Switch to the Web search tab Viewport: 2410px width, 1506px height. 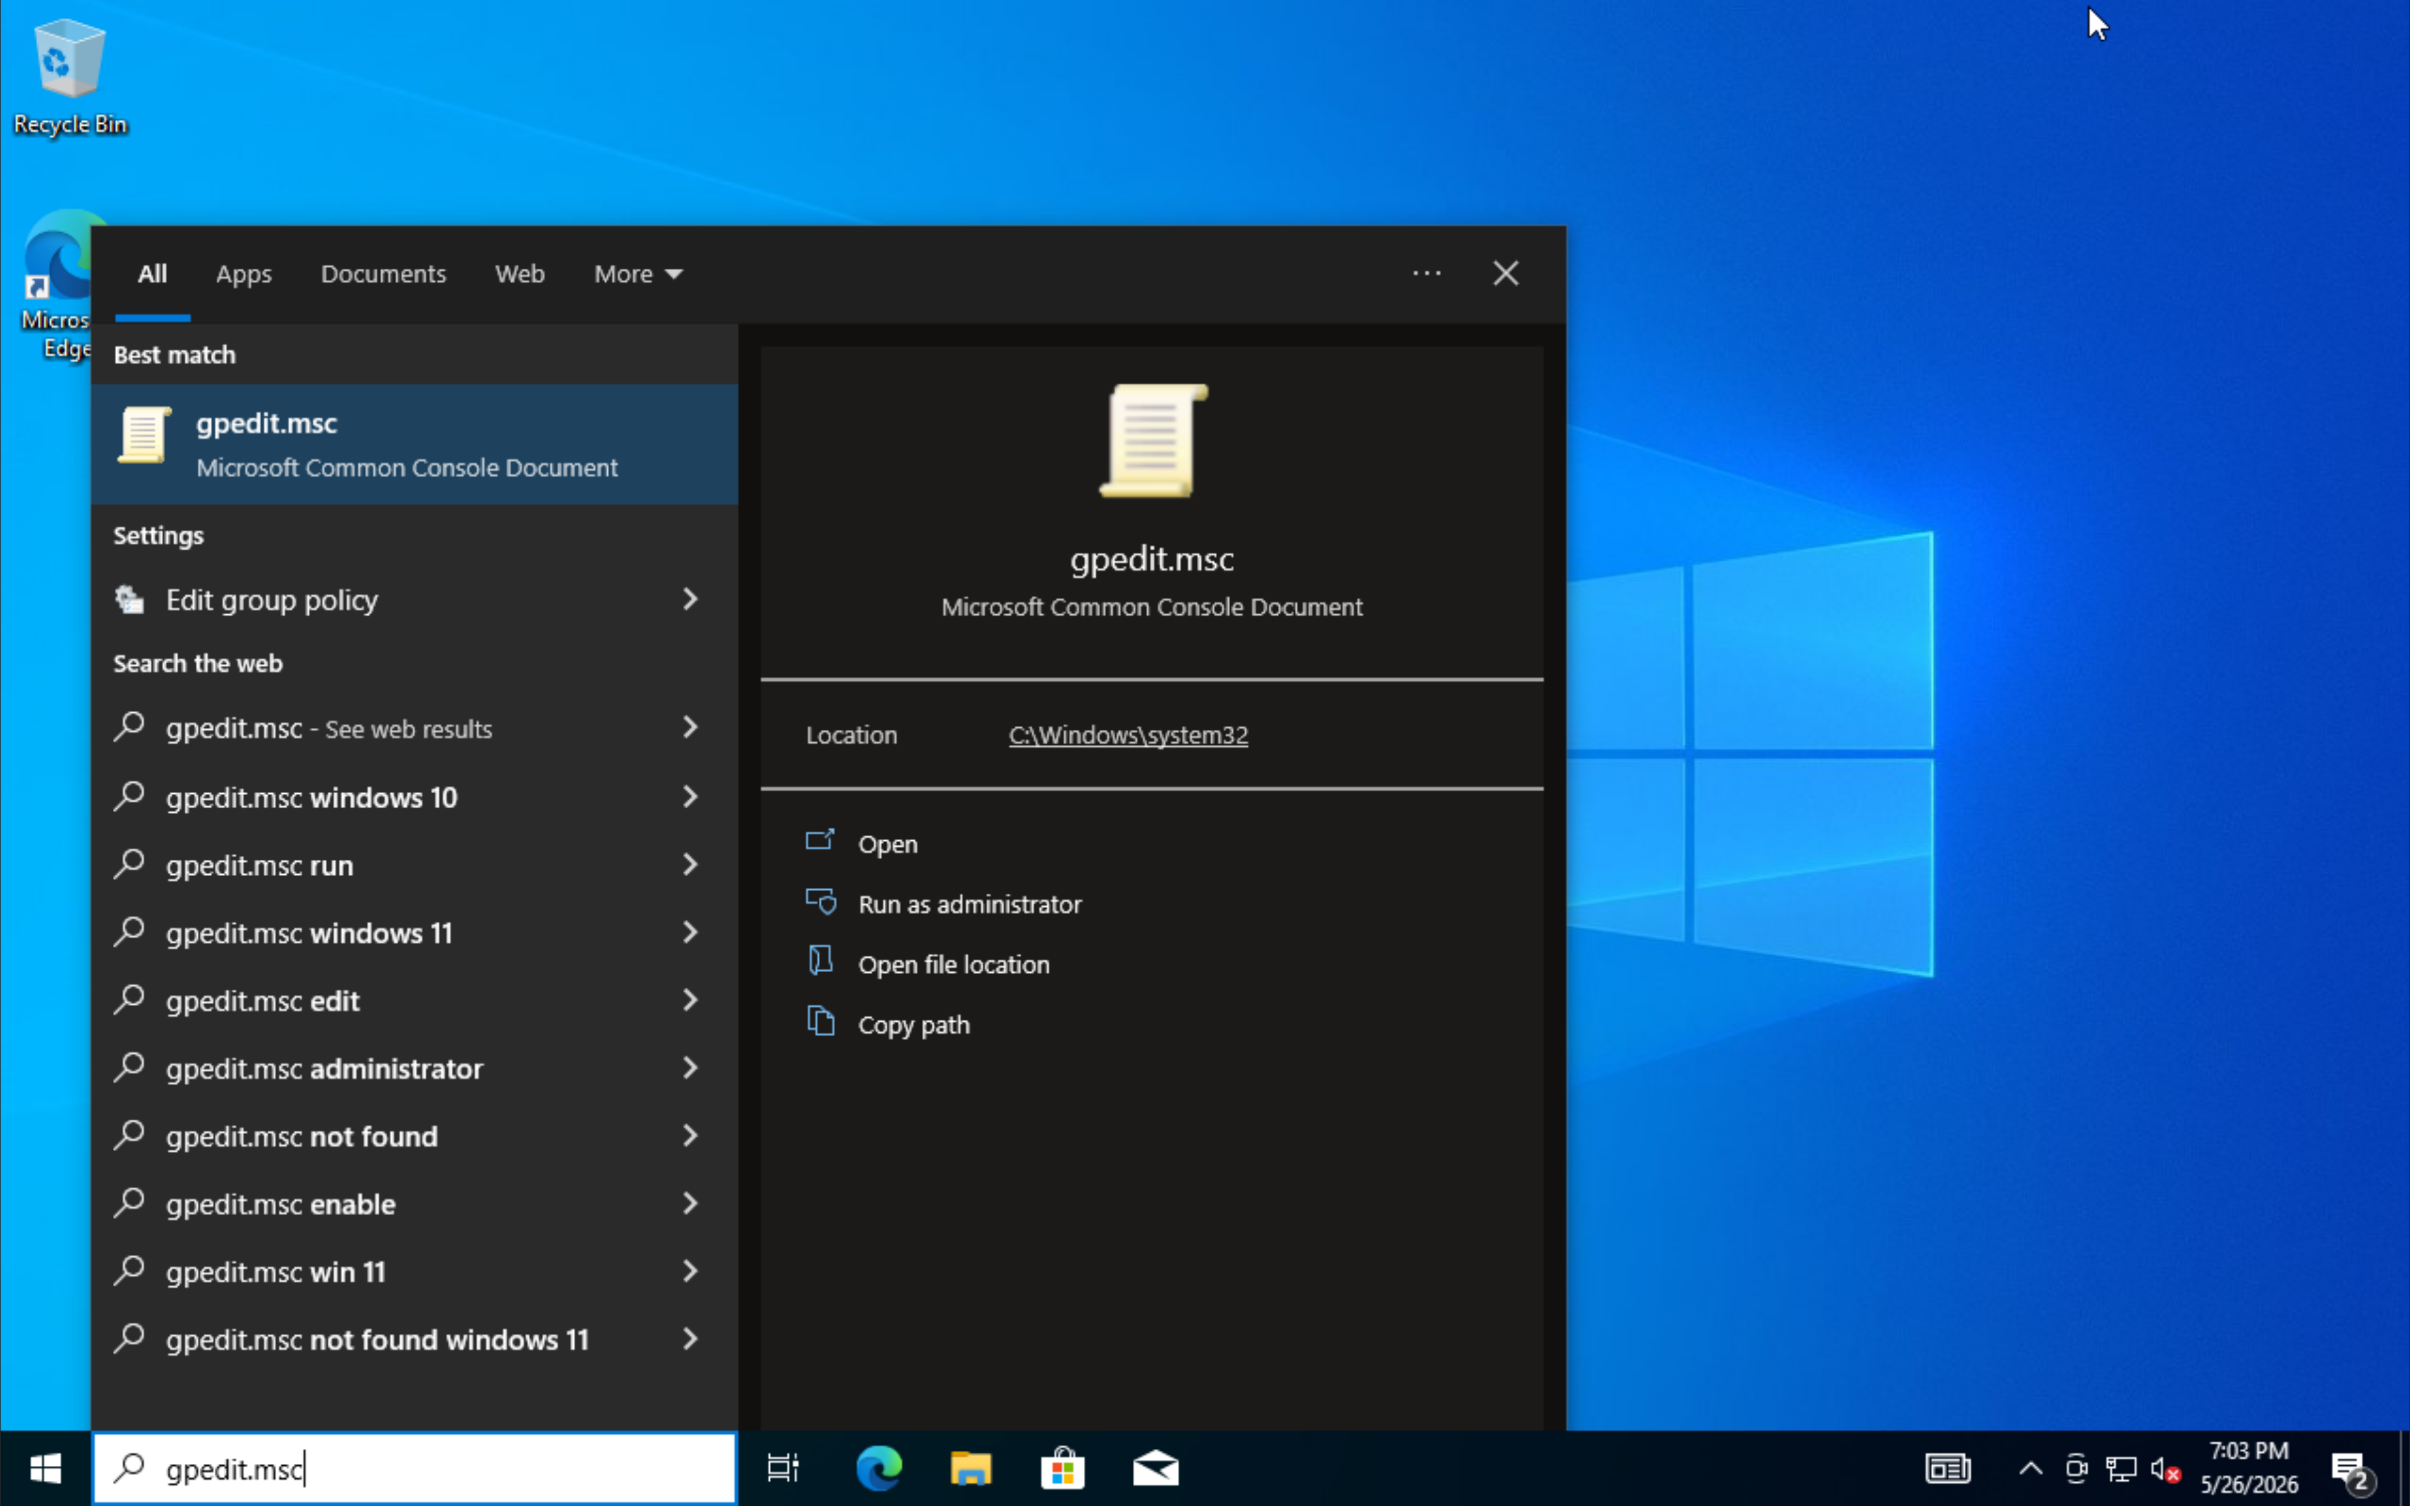point(520,274)
